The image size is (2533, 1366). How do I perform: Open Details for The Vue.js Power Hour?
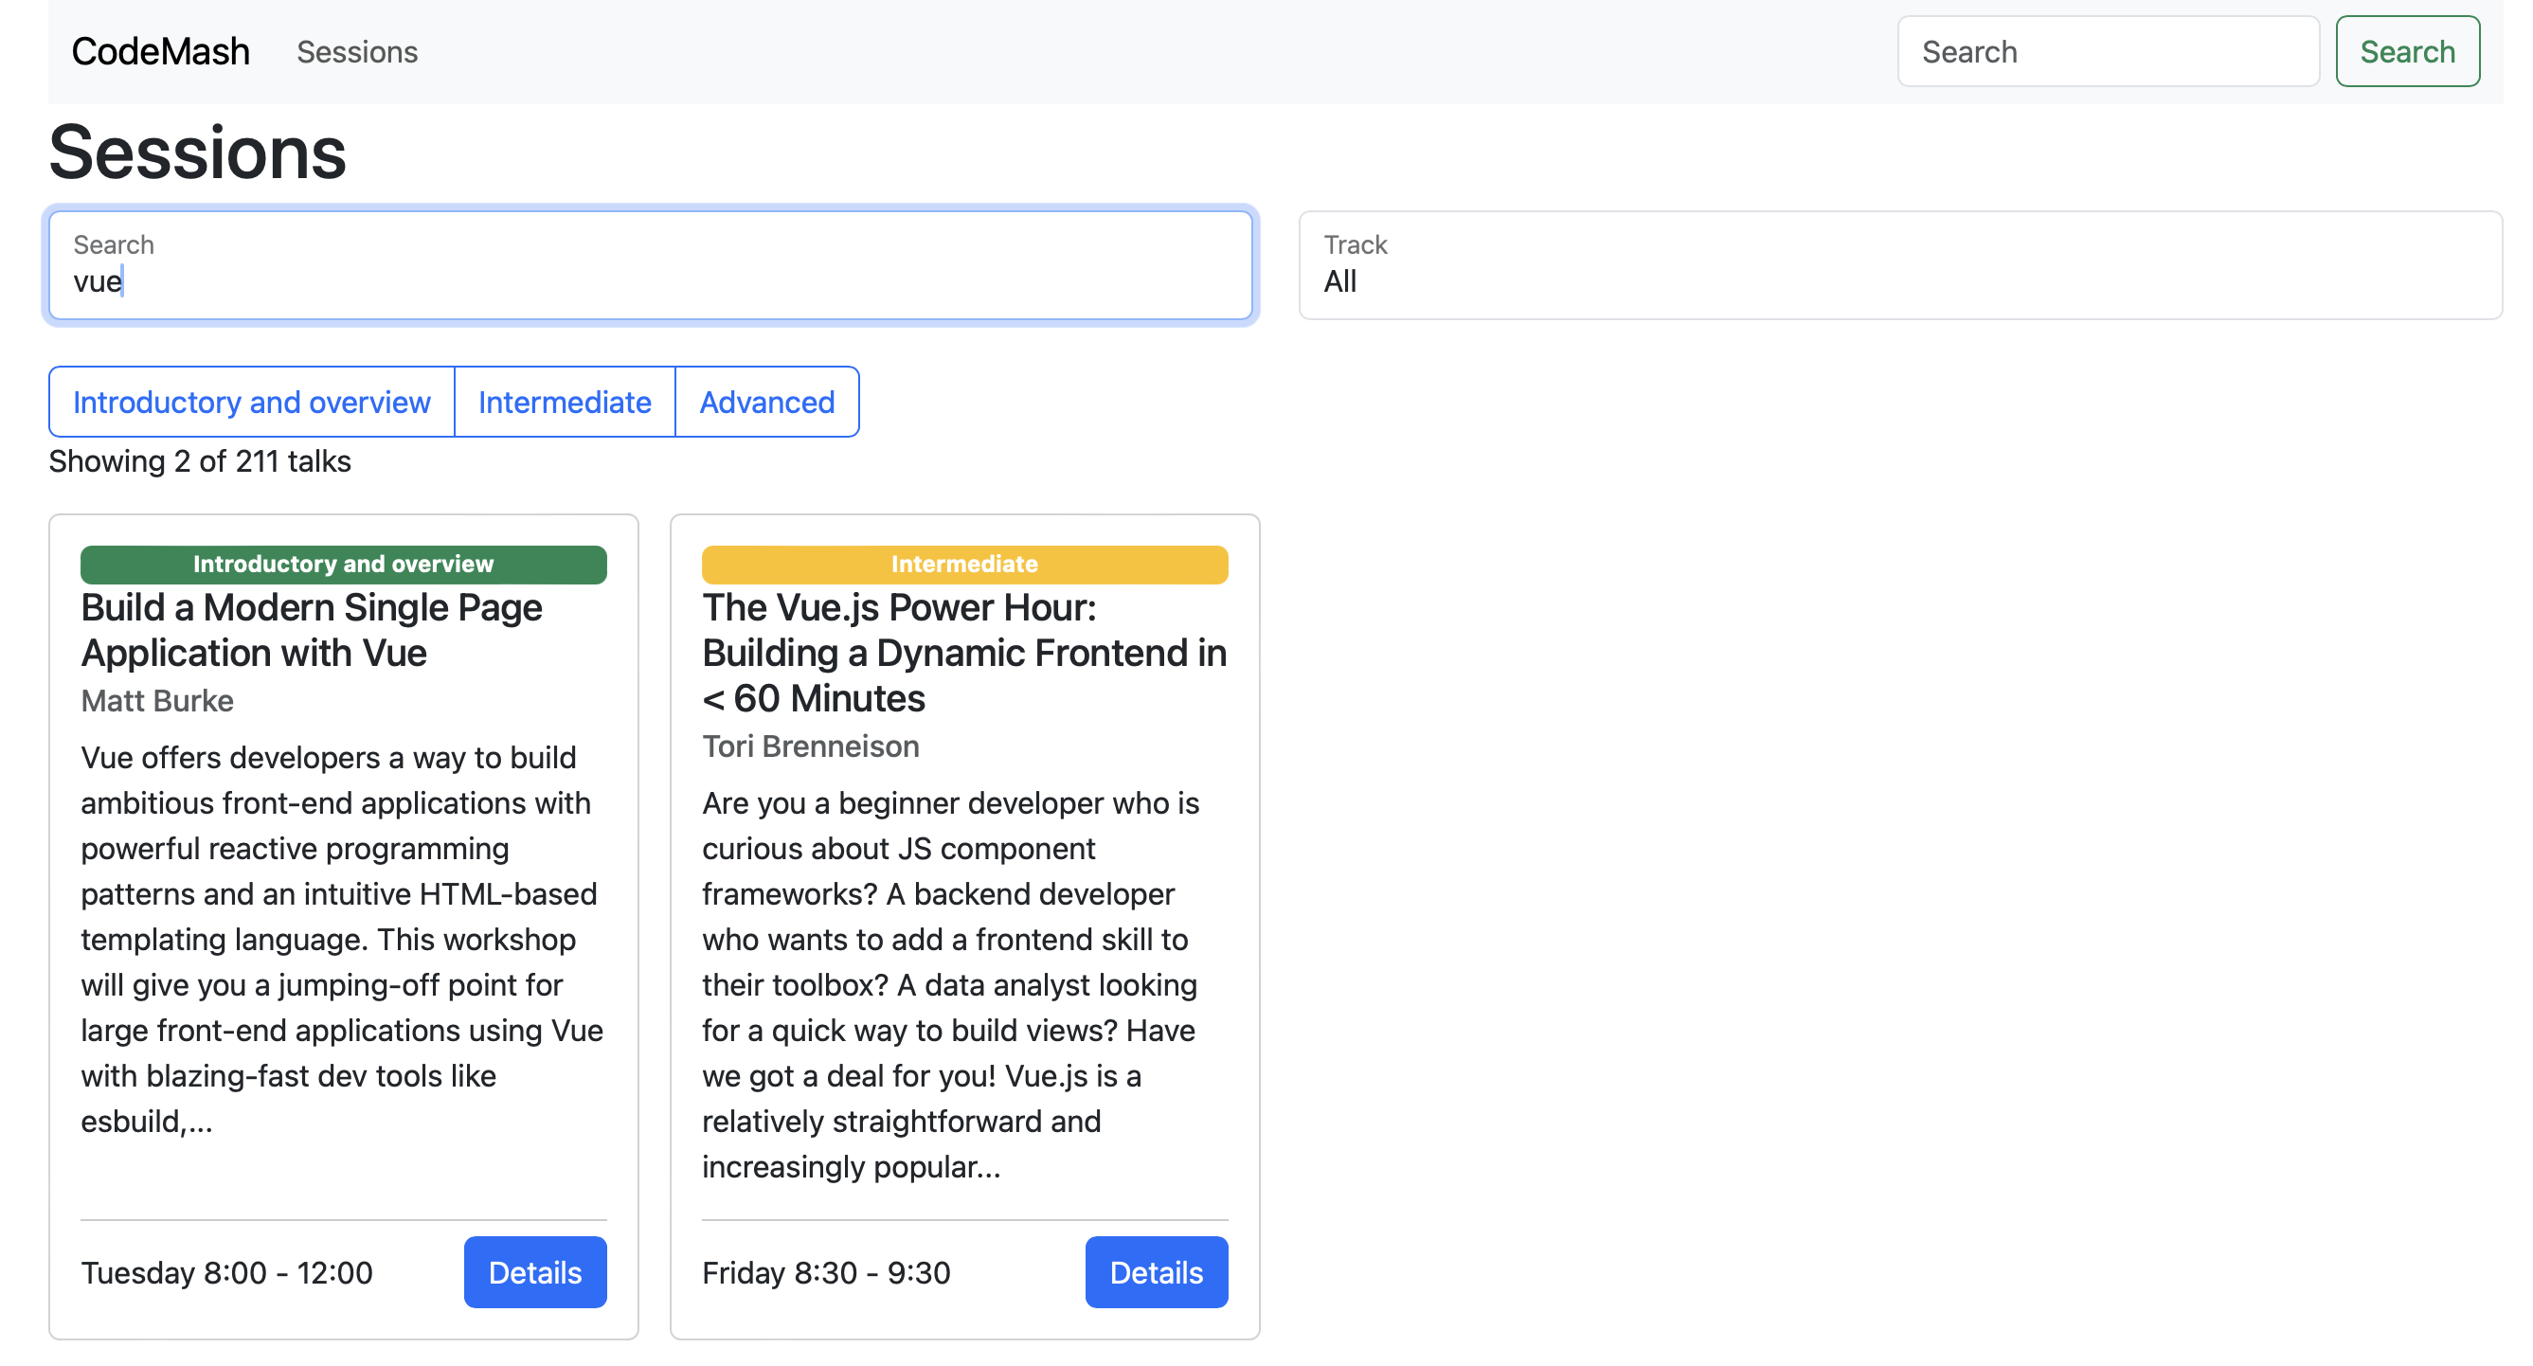pos(1157,1272)
